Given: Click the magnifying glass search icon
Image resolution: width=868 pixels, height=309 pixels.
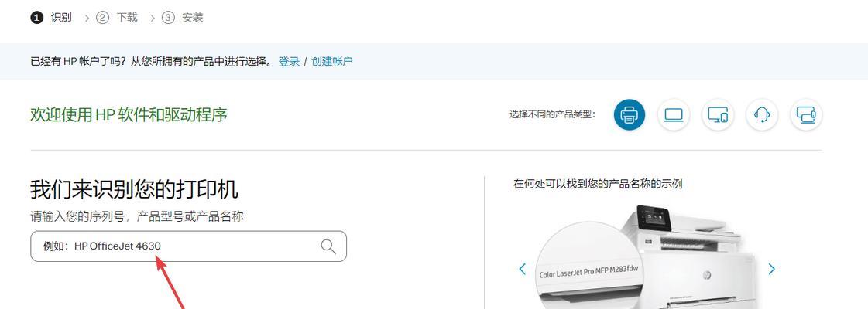Looking at the screenshot, I should tap(328, 246).
